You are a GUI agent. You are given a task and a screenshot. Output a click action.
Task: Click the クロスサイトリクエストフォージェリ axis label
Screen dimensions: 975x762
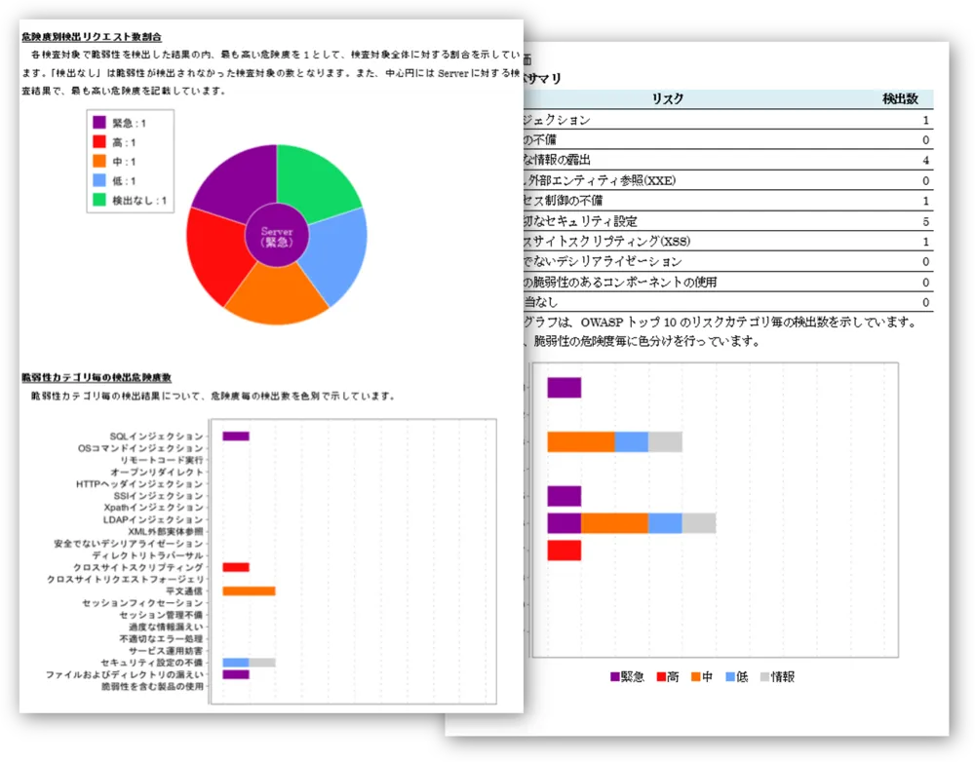pyautogui.click(x=126, y=579)
